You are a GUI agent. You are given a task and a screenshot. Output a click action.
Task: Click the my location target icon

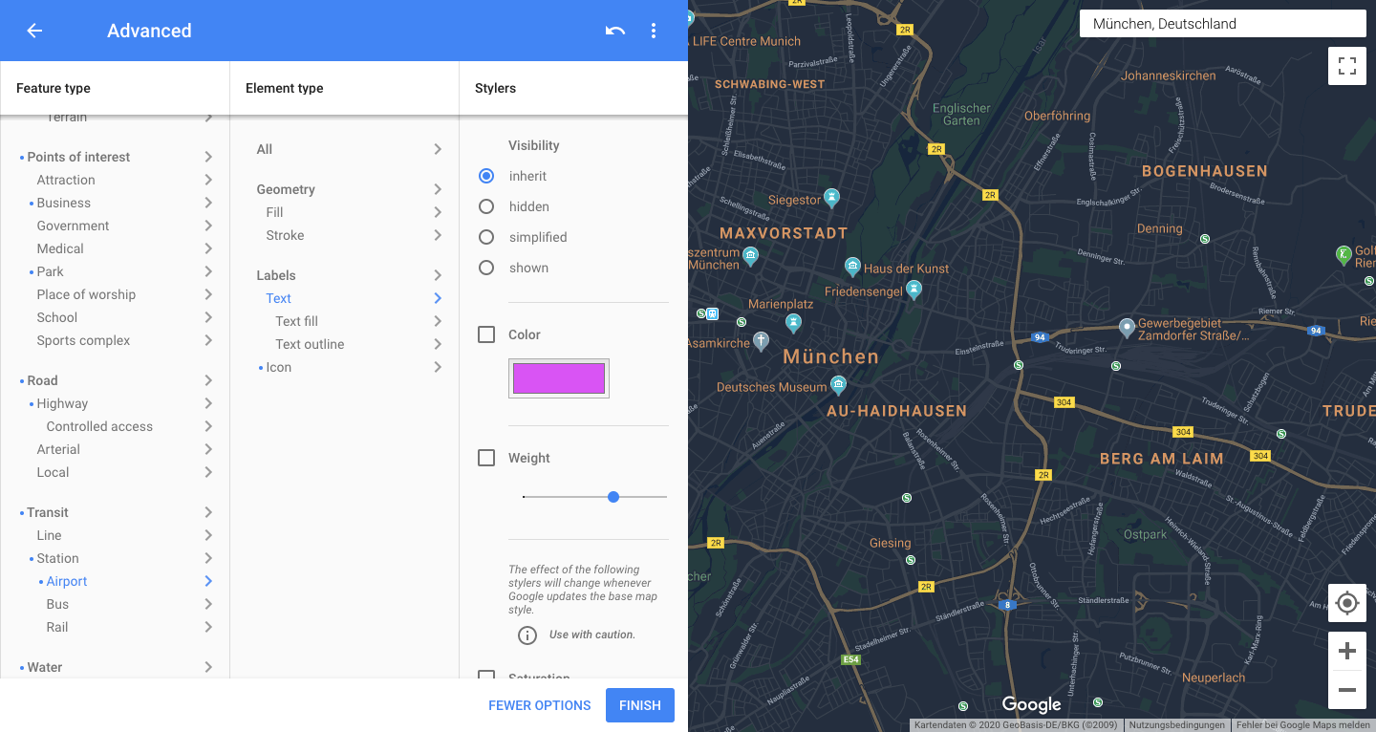pos(1347,603)
